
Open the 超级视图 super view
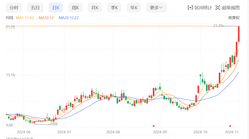tap(228, 7)
